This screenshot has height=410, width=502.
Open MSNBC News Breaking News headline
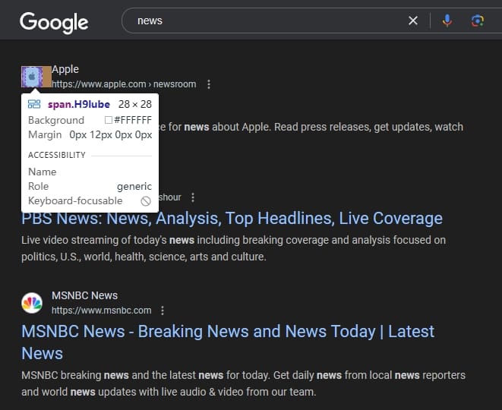tap(228, 342)
